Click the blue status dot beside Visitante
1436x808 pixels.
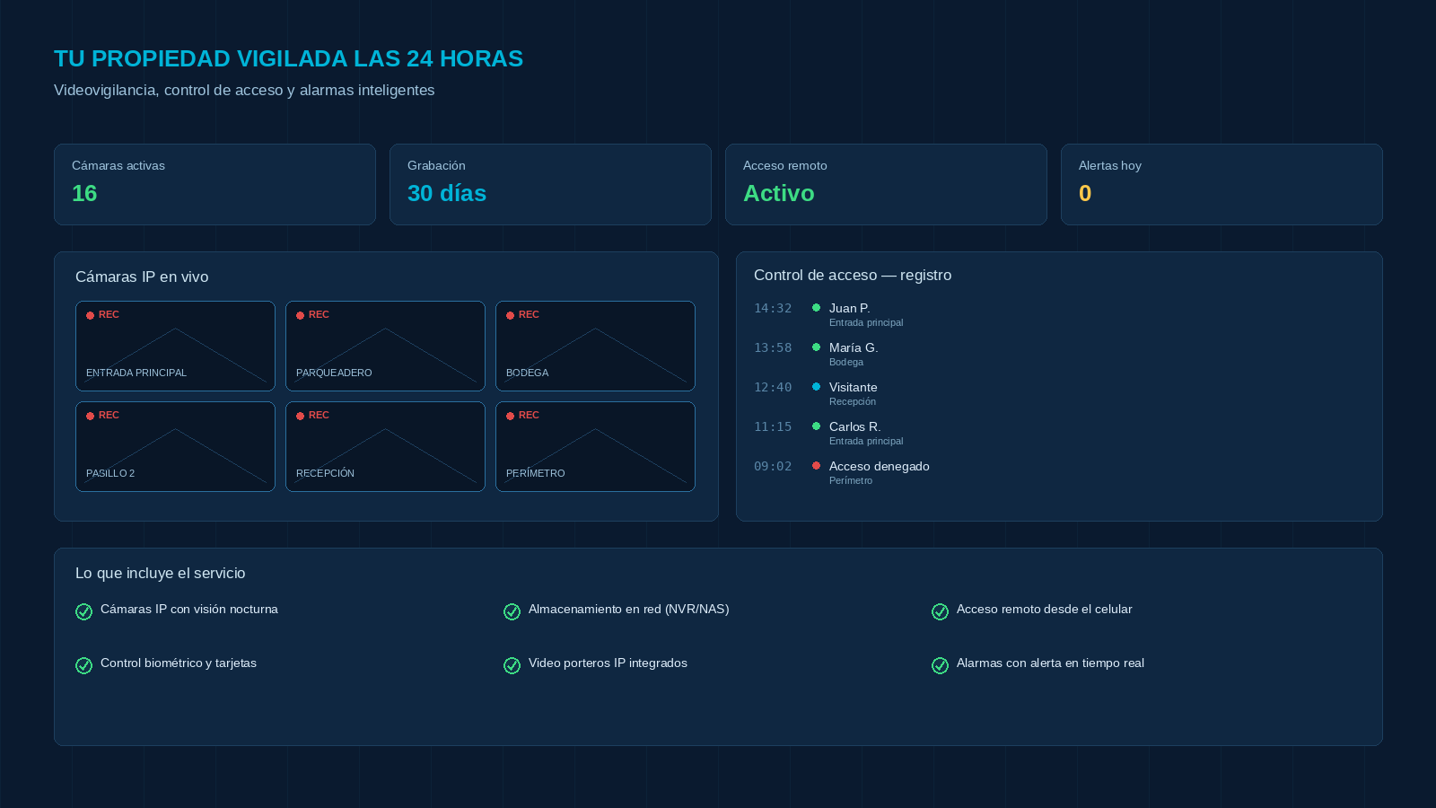pos(816,387)
